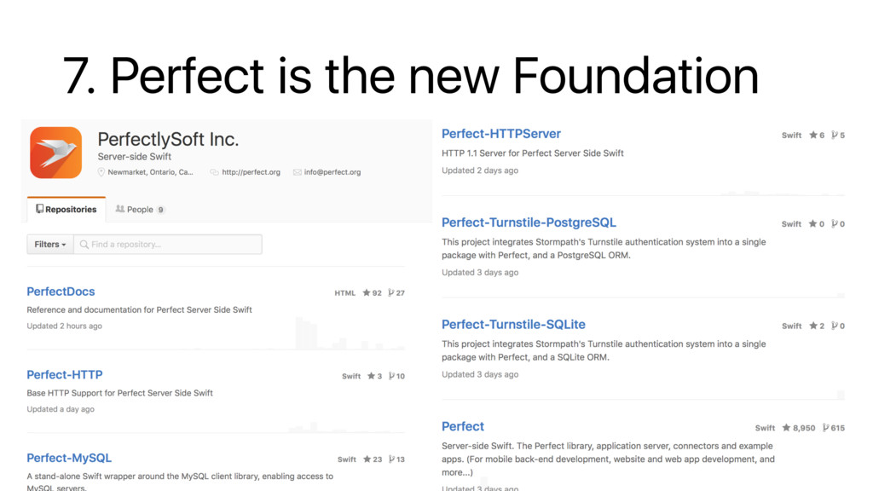Screen dimensions: 873x491
Task: Open the Perfect-HTTP repository link
Action: click(64, 374)
